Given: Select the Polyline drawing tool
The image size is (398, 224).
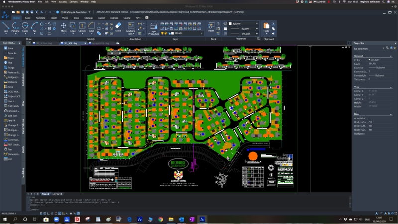Looking at the screenshot, I should pos(16,26).
